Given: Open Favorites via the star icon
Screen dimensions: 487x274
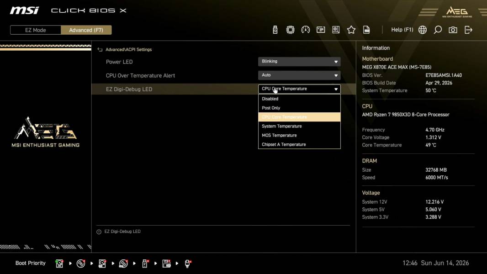Looking at the screenshot, I should click(351, 30).
